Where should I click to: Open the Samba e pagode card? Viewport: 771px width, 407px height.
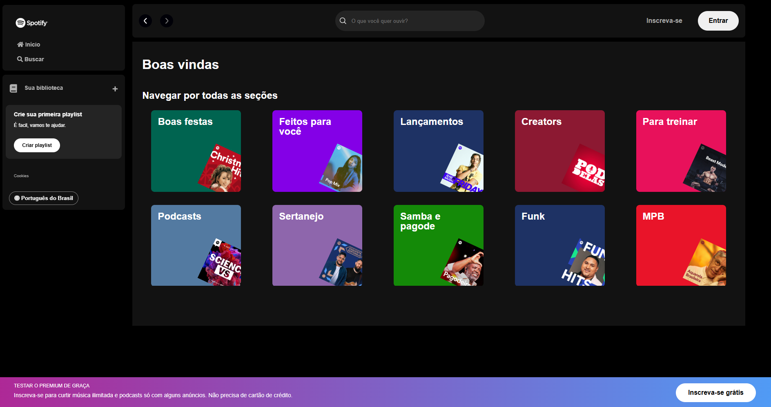point(439,245)
